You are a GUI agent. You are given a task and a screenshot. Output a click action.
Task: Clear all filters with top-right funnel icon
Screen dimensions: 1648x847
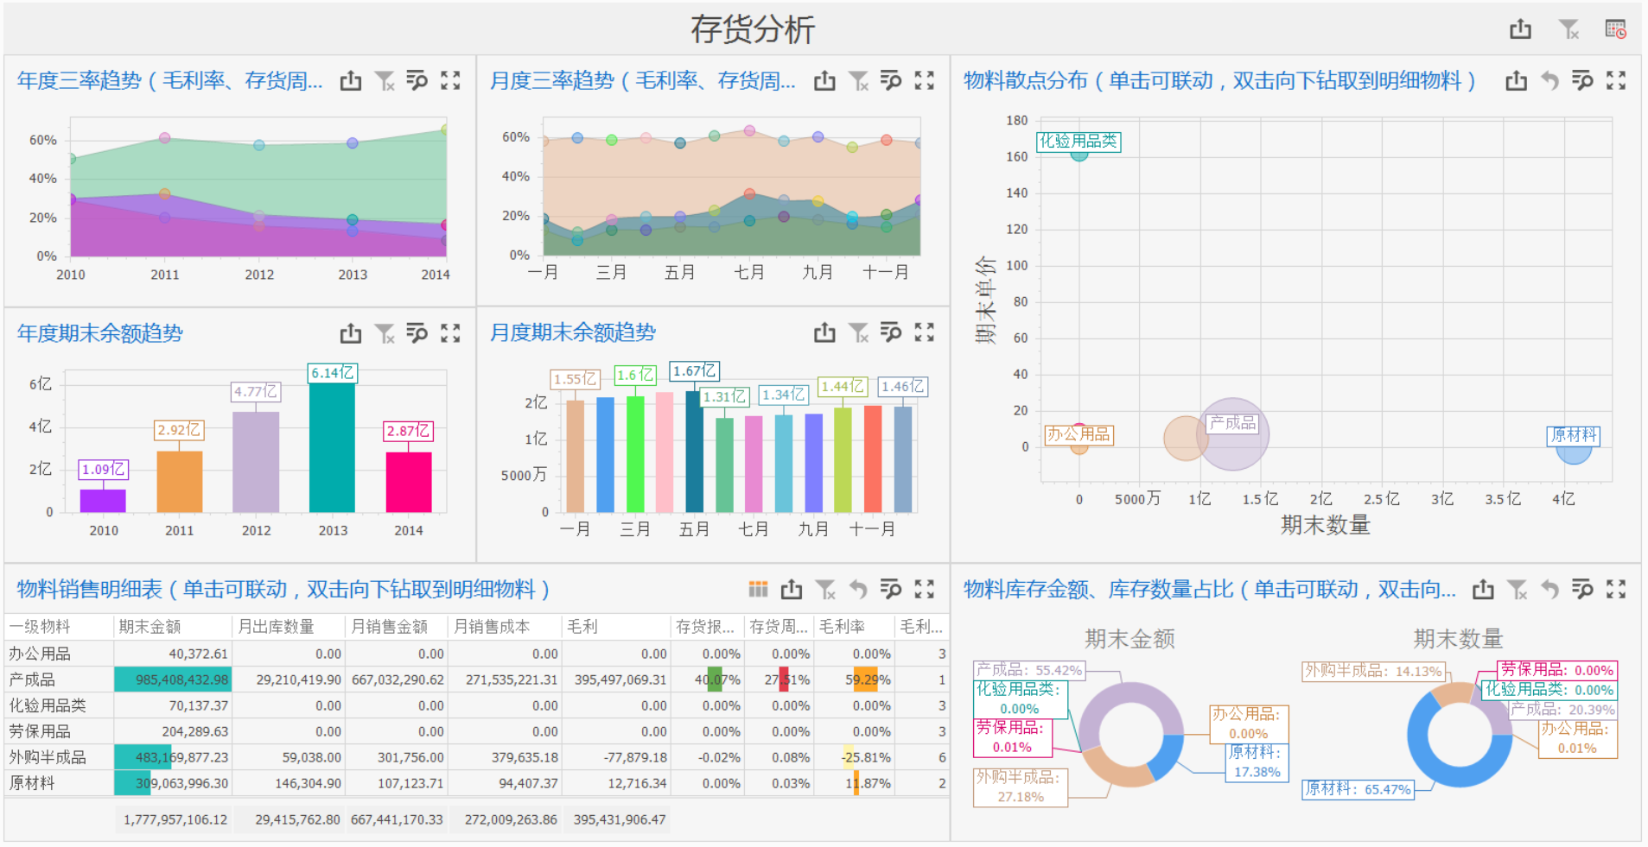click(1567, 28)
